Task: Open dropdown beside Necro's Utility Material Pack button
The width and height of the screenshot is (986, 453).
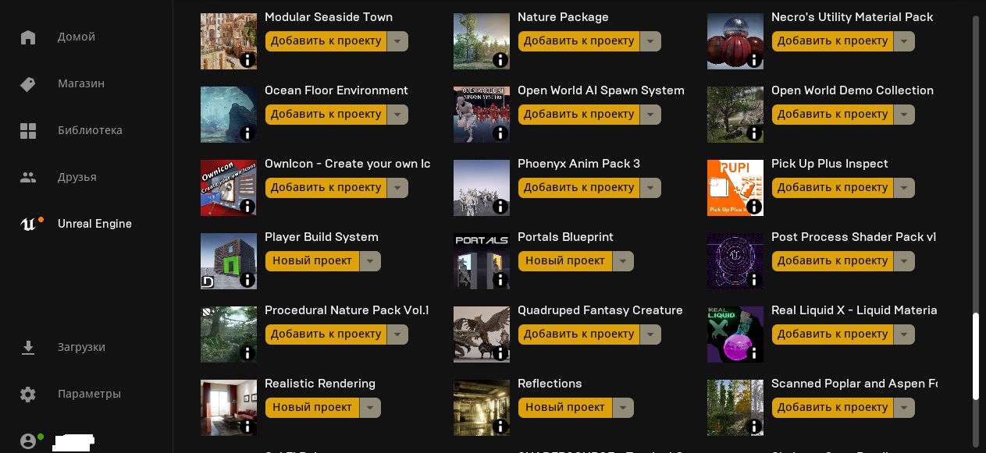Action: point(904,41)
